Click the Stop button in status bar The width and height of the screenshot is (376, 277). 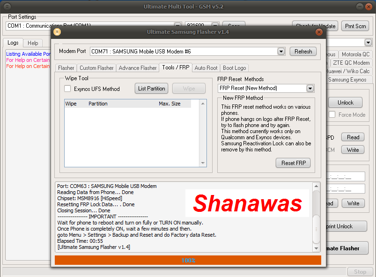coord(360,271)
